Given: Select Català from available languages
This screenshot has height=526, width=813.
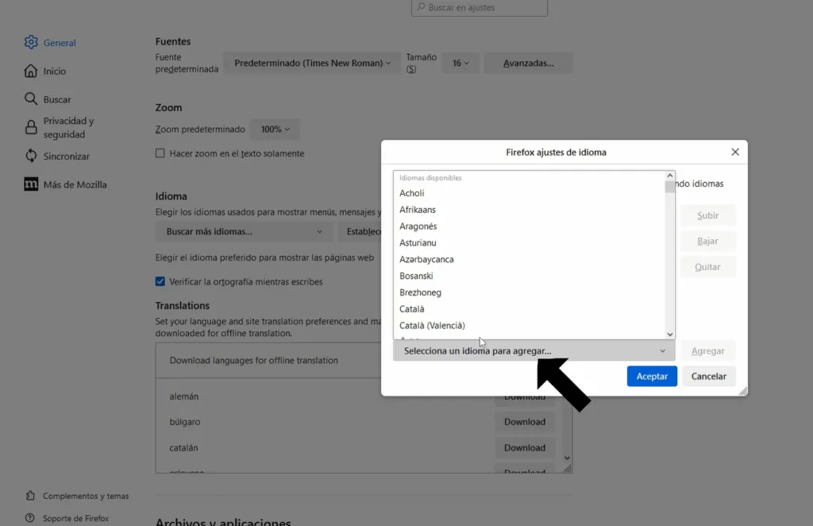Looking at the screenshot, I should (x=530, y=309).
